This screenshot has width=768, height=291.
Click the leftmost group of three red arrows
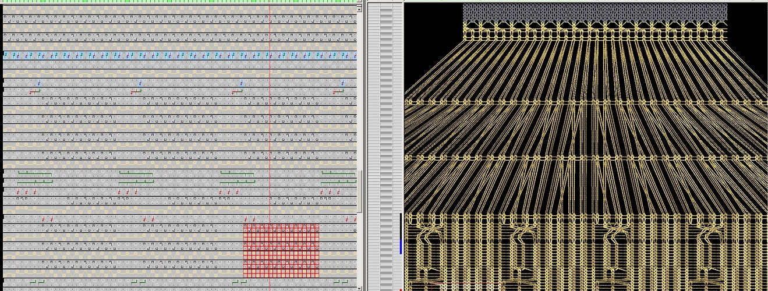pyautogui.click(x=26, y=191)
